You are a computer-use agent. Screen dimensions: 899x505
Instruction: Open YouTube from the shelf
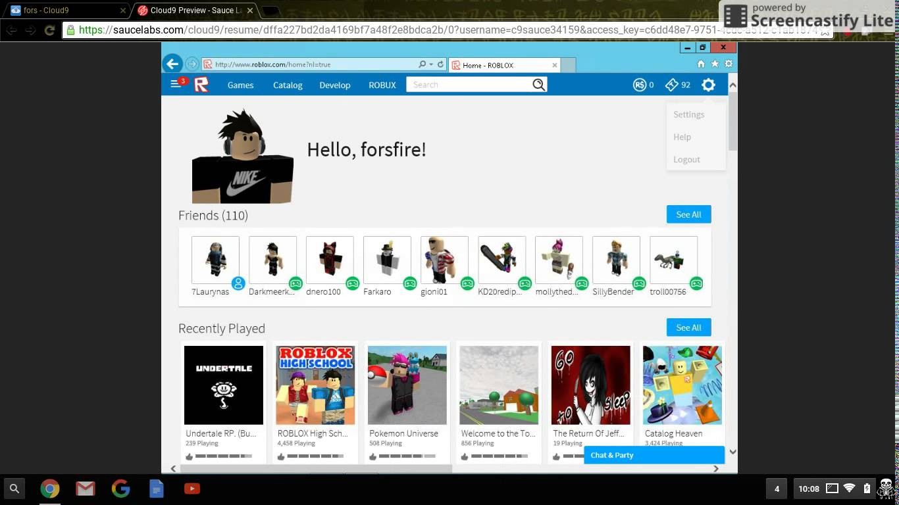192,489
